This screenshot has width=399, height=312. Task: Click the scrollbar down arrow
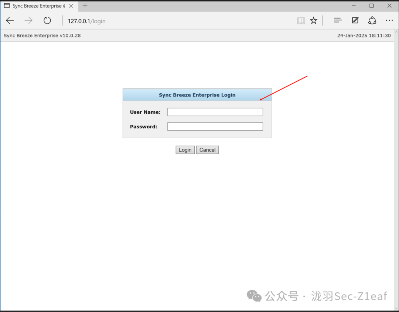point(396,308)
